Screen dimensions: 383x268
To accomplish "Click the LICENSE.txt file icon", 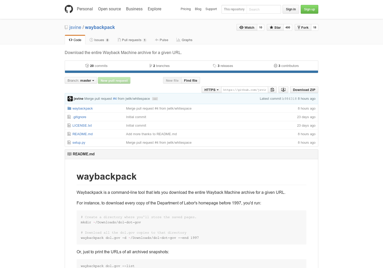I will tap(69, 125).
